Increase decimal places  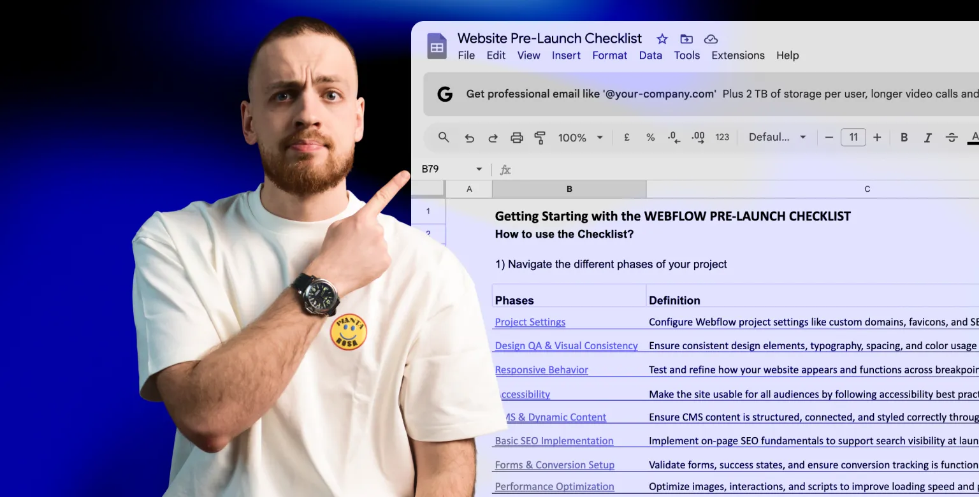[x=698, y=137]
